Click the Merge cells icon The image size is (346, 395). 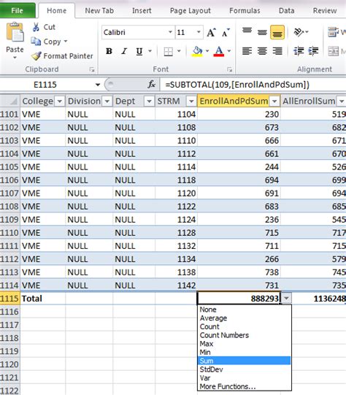[333, 51]
